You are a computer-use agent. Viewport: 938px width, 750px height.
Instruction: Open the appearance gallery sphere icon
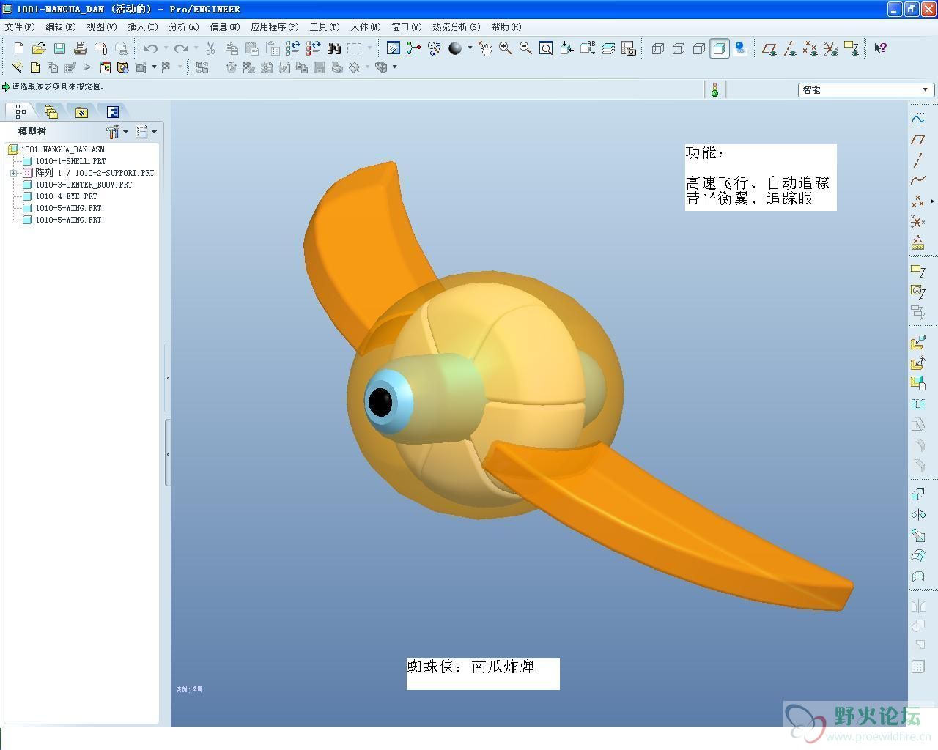pos(455,48)
